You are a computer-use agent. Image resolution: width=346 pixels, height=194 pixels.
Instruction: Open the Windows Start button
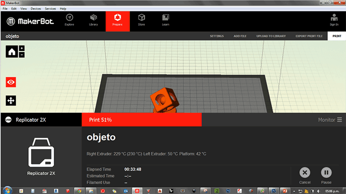pos(7,191)
